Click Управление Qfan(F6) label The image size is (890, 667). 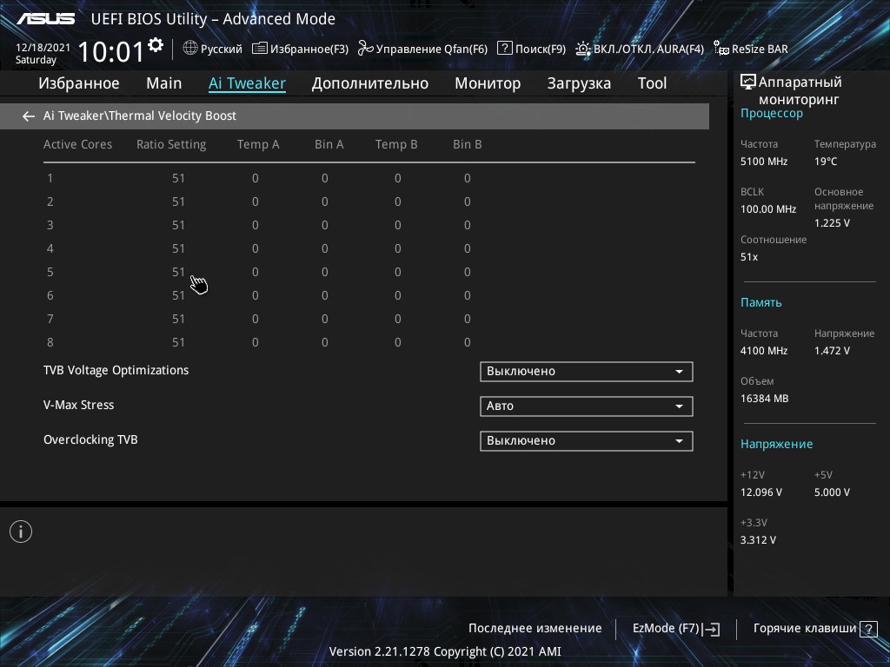[x=432, y=50]
